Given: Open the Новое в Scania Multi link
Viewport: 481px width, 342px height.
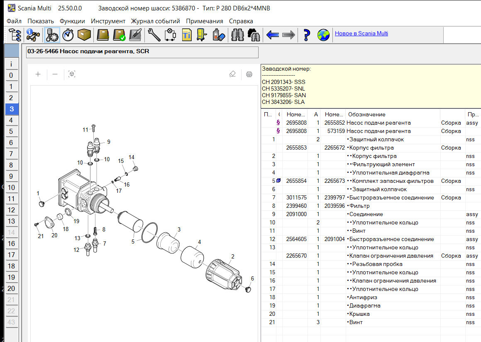Looking at the screenshot, I should tap(361, 33).
